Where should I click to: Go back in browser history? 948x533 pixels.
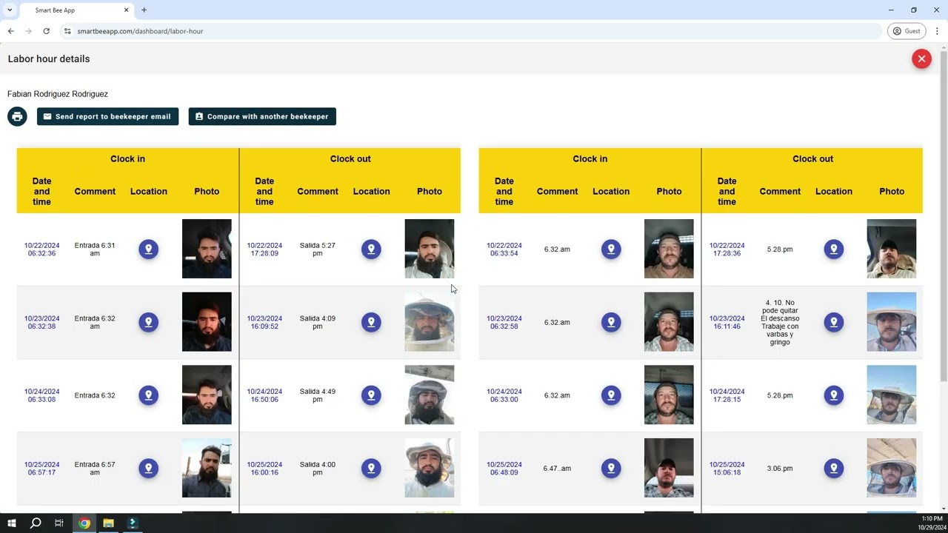11,31
